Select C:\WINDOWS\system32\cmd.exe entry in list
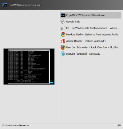123x129 pixels. 90,15
